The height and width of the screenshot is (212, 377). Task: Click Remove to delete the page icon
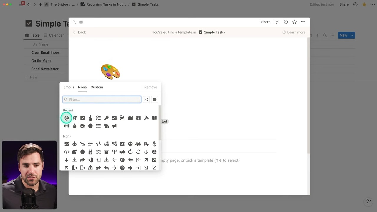pyautogui.click(x=151, y=87)
